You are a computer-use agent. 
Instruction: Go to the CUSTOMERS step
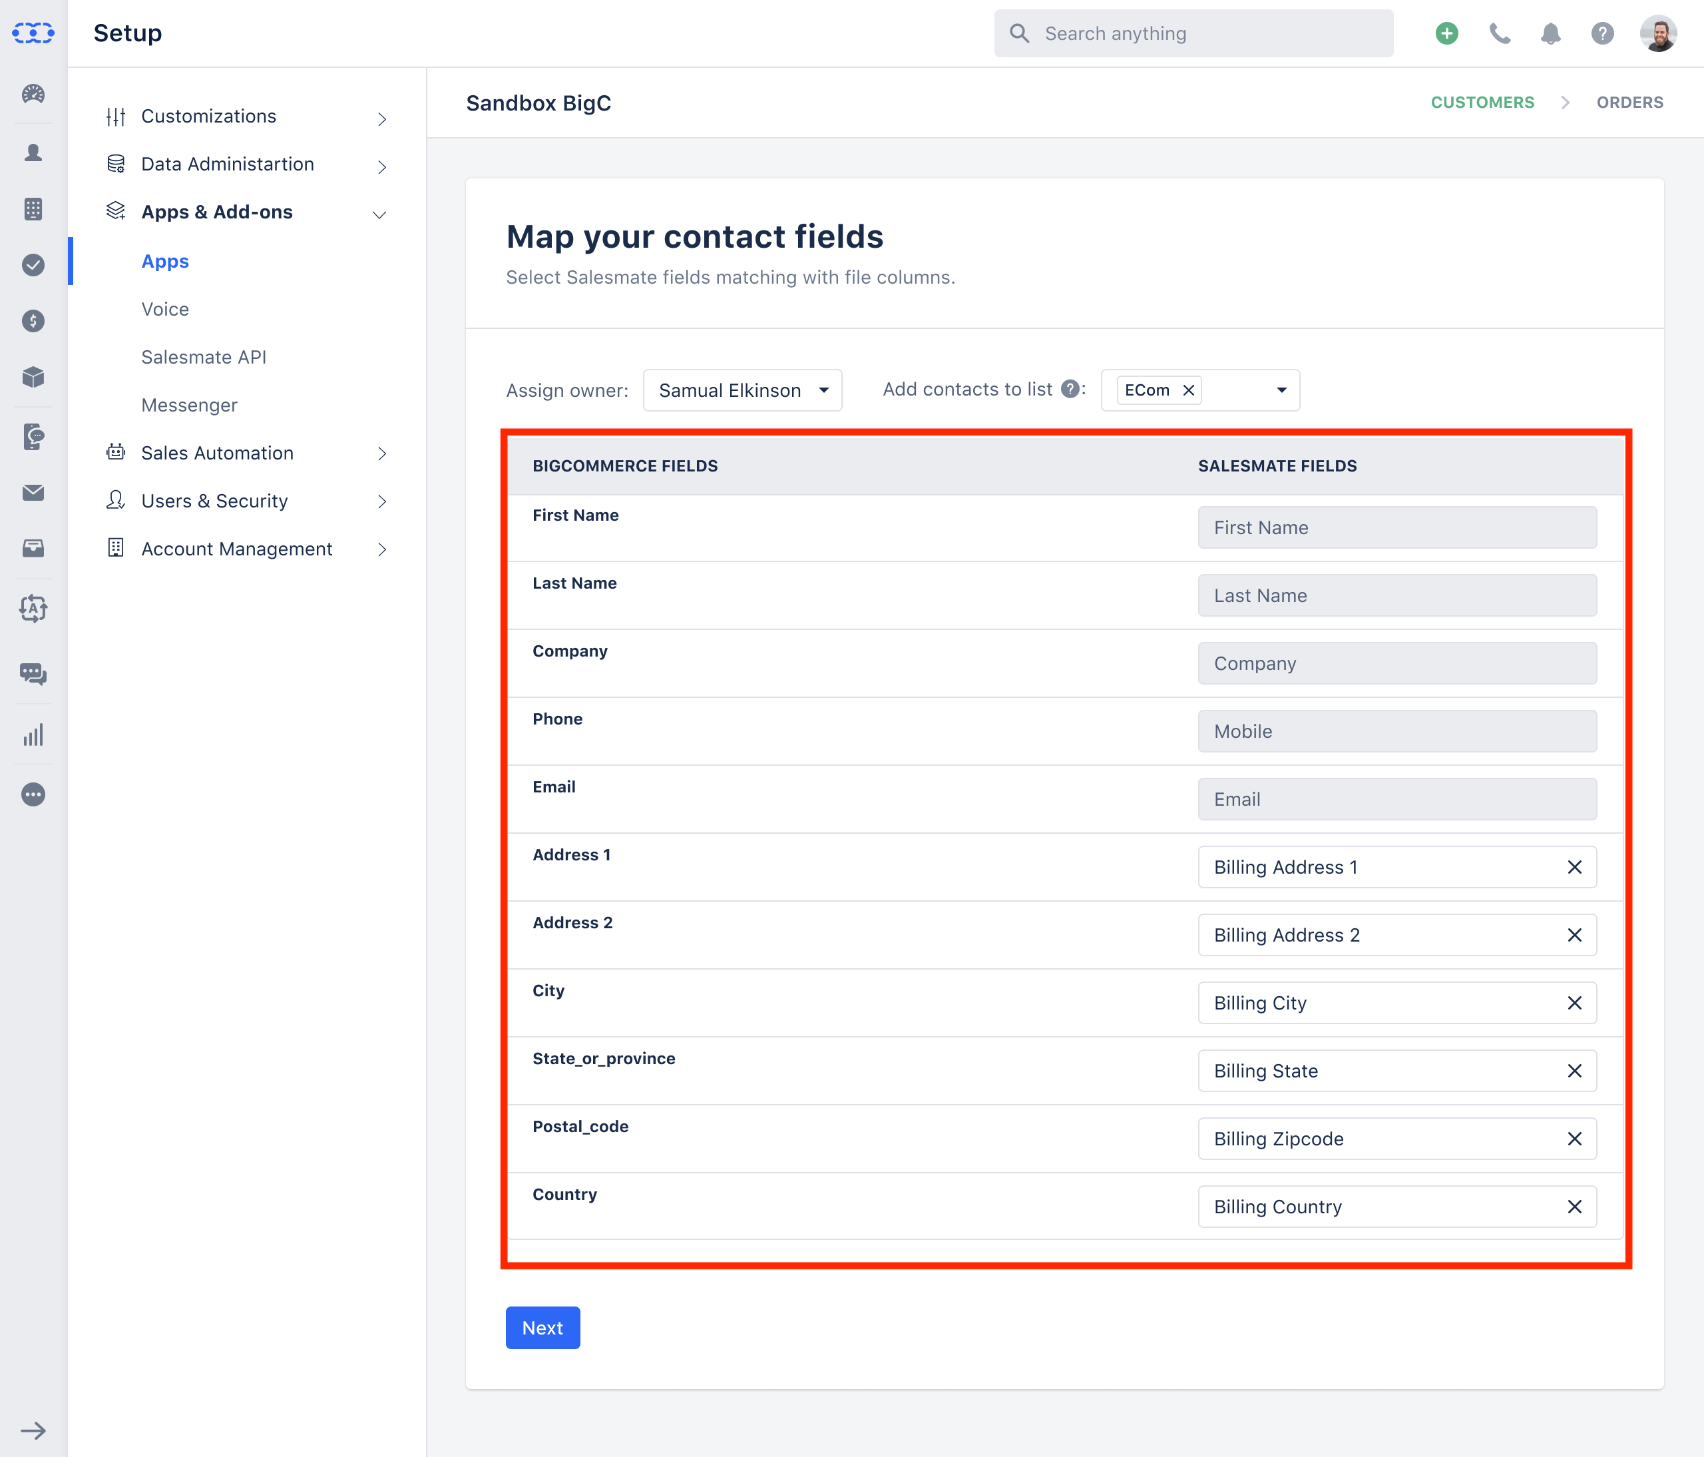pyautogui.click(x=1482, y=103)
